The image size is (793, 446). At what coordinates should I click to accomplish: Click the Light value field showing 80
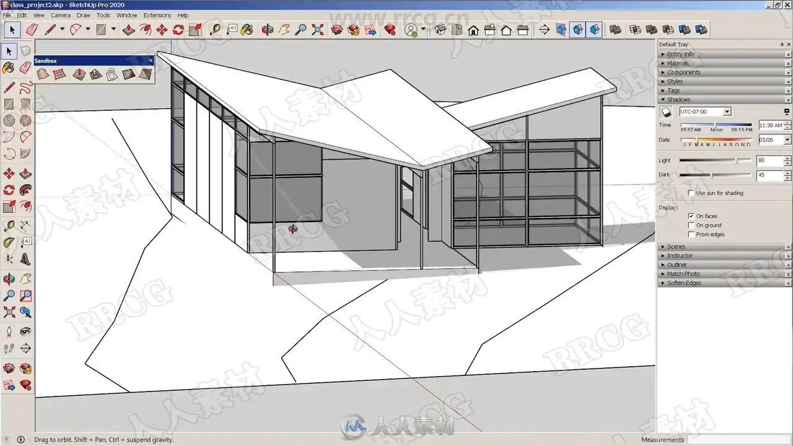tap(769, 160)
